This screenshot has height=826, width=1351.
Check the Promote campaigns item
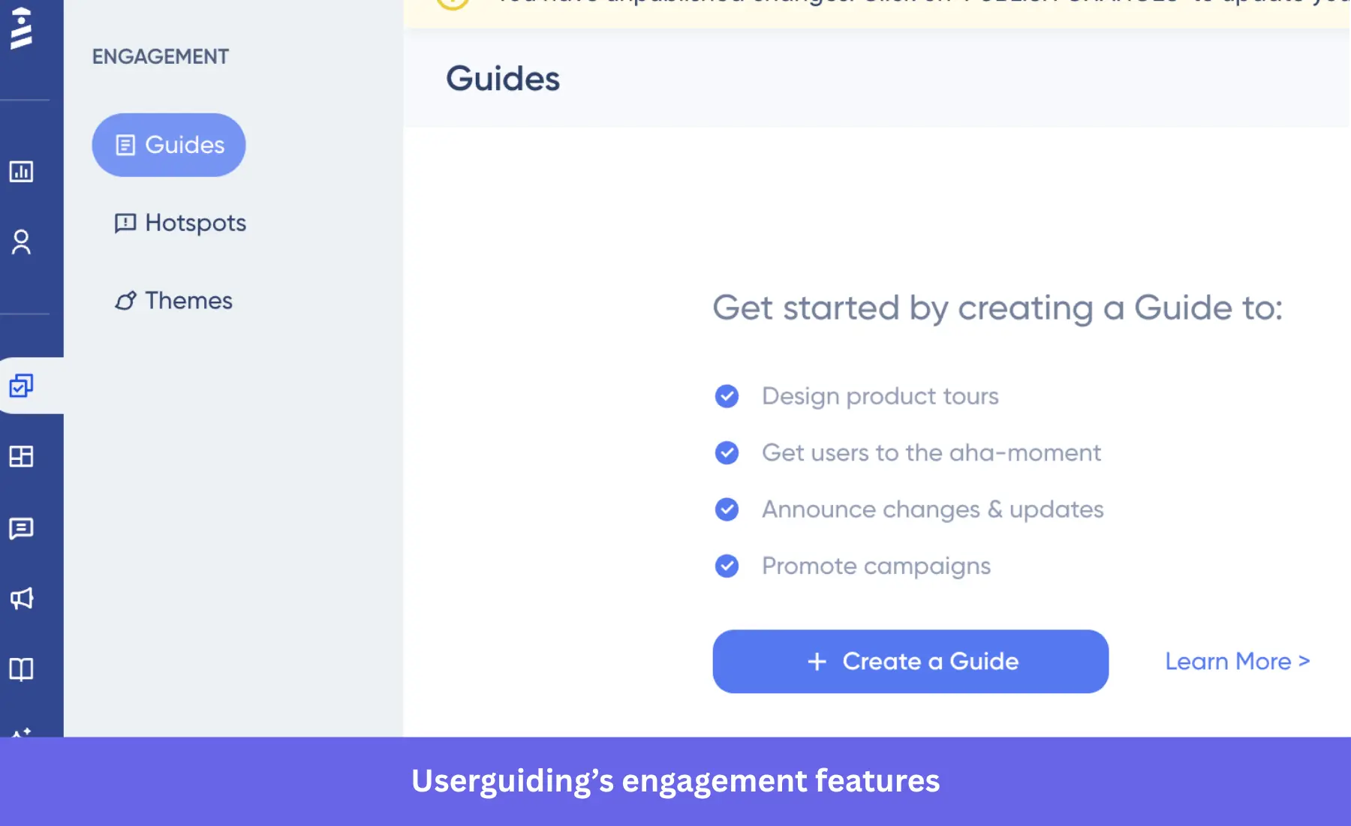click(x=727, y=566)
